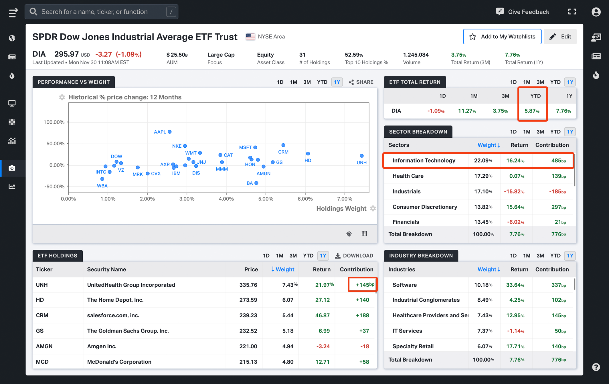
Task: Select 1Y tab in Industry Breakdown header
Action: [x=570, y=256]
